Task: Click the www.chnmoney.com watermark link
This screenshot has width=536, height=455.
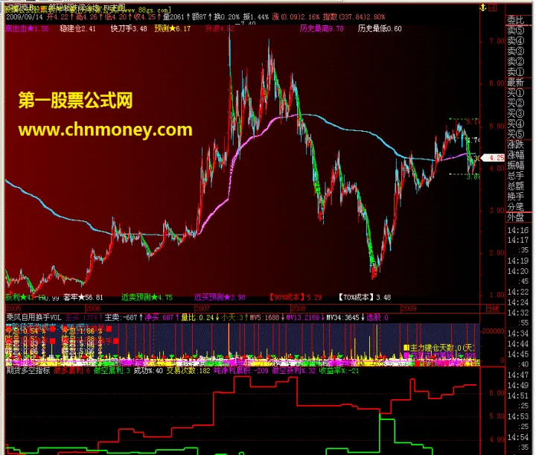Action: pyautogui.click(x=105, y=130)
